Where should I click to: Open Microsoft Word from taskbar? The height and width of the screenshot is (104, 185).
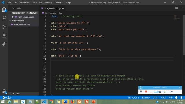(65, 102)
